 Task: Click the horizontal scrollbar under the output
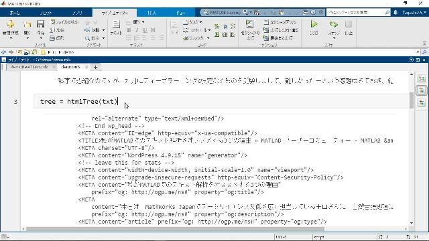(175, 229)
